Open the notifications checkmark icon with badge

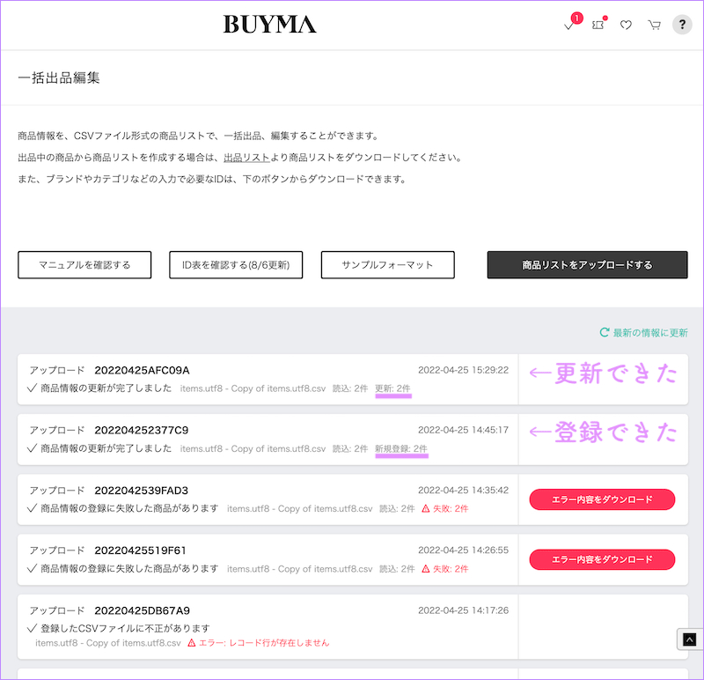pos(569,25)
